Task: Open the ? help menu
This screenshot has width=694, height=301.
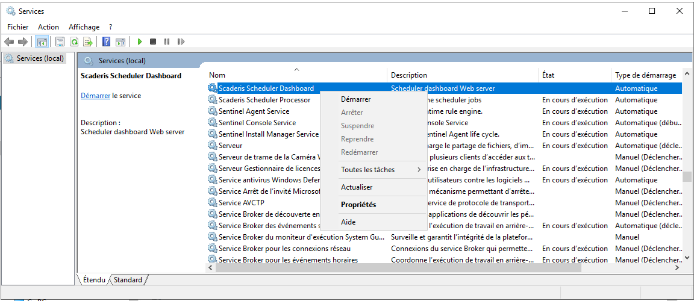Action: click(x=111, y=27)
